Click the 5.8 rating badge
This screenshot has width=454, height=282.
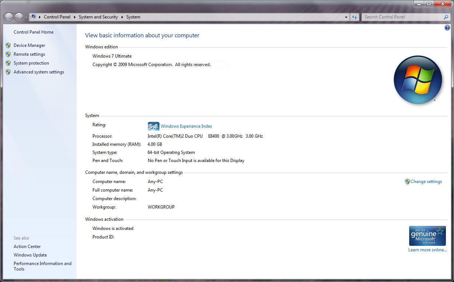tap(153, 126)
